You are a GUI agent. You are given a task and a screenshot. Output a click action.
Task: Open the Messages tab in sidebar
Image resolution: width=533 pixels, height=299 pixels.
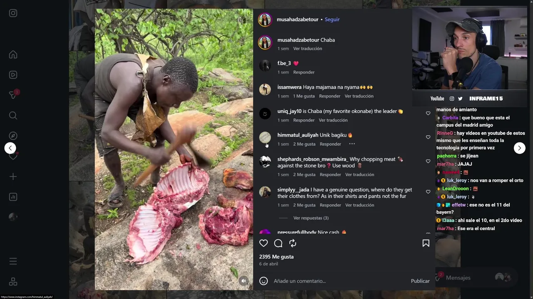point(13,96)
